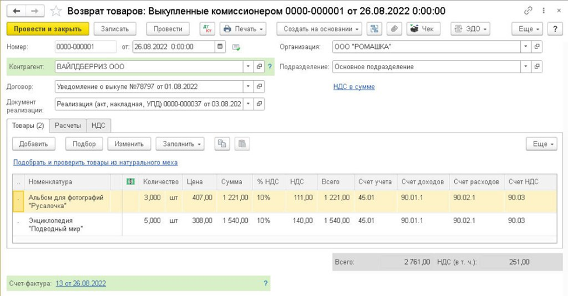Switch to the НДС tab
This screenshot has width=568, height=296.
98,125
